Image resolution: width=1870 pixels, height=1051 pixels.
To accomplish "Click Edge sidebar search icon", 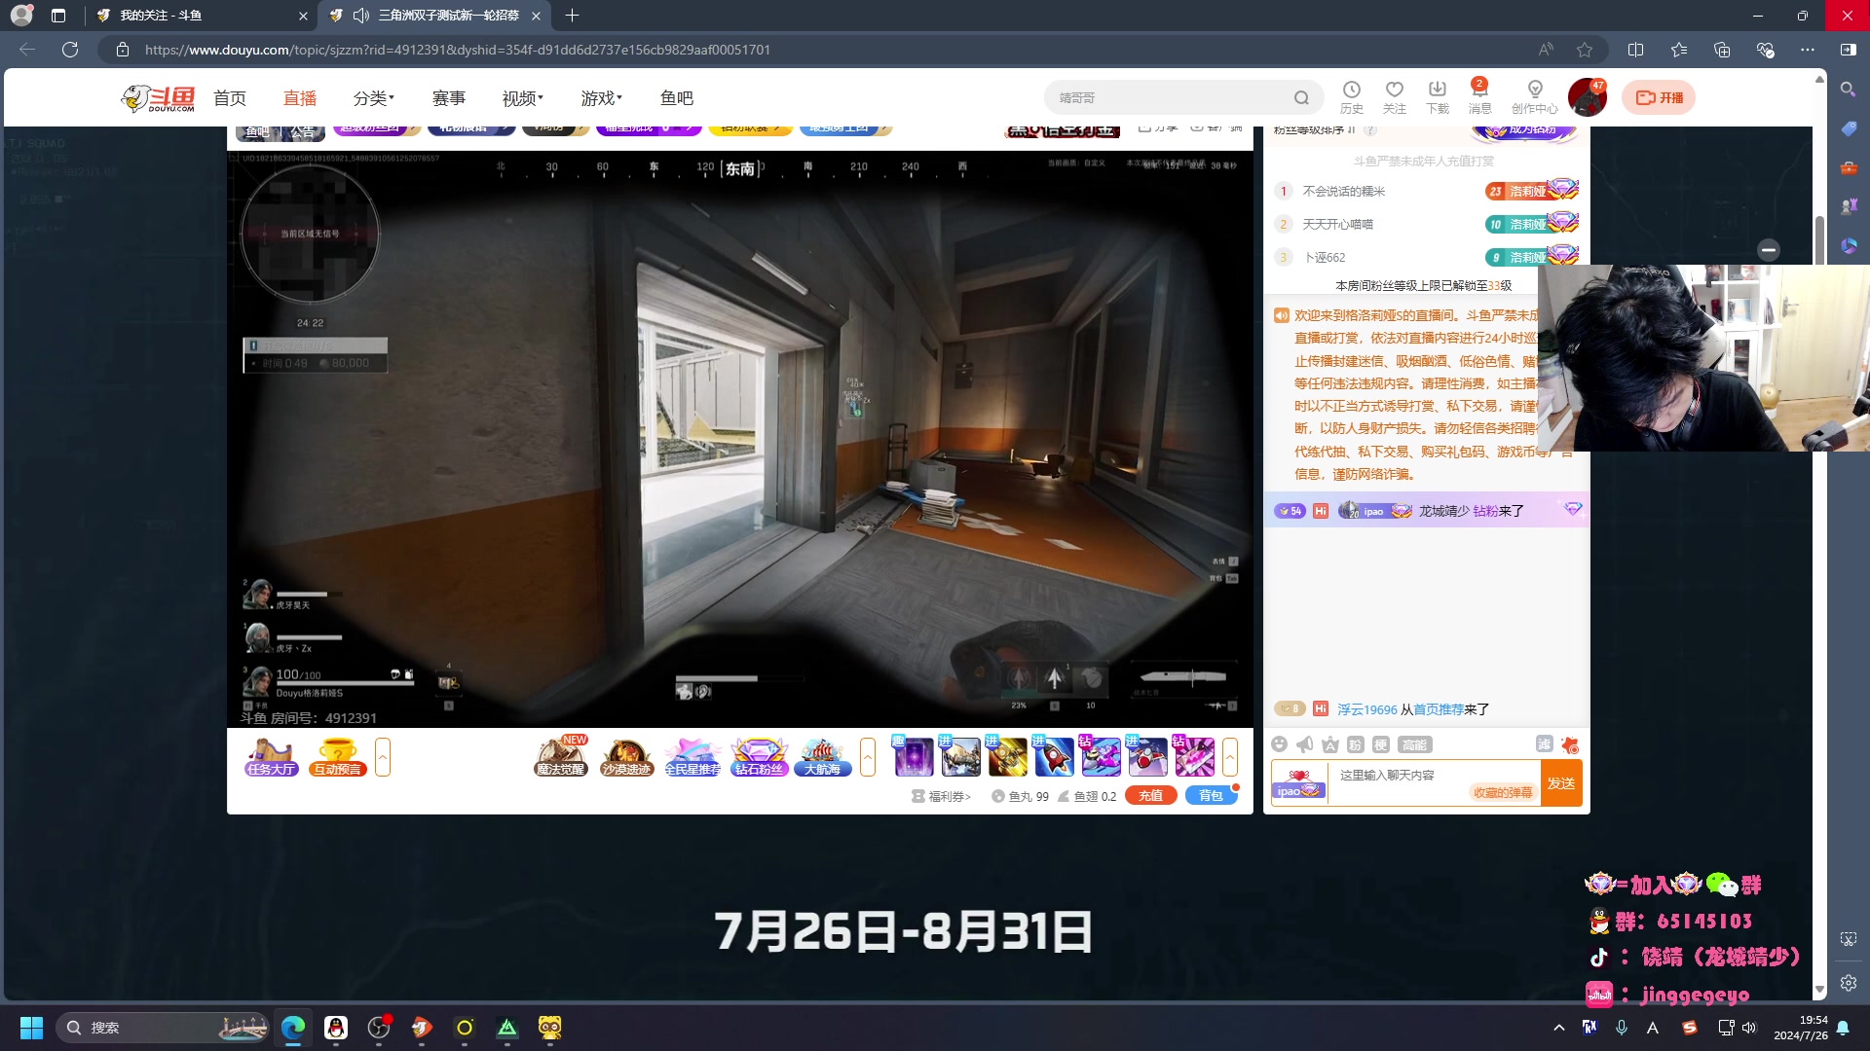I will [x=1848, y=90].
